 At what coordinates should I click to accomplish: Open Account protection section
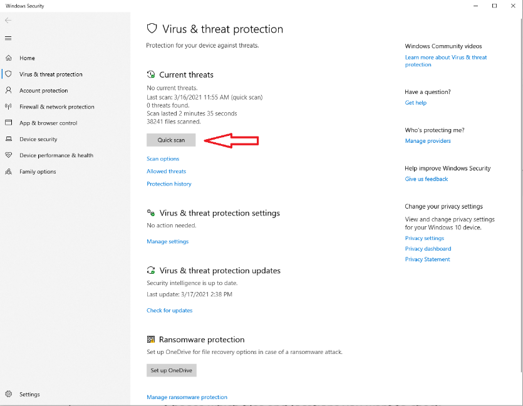coord(43,90)
